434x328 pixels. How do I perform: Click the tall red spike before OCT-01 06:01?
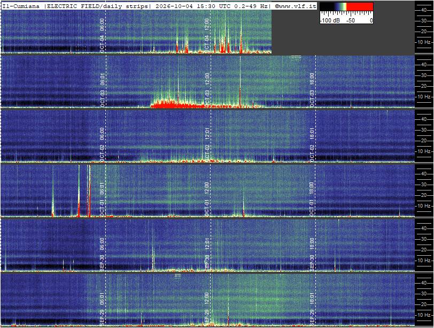point(89,190)
